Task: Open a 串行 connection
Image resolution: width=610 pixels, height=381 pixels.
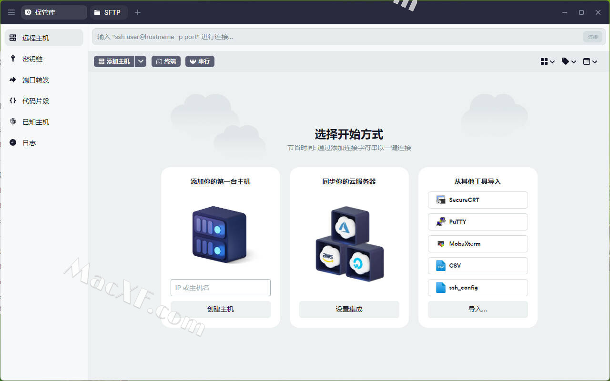Action: [x=200, y=61]
